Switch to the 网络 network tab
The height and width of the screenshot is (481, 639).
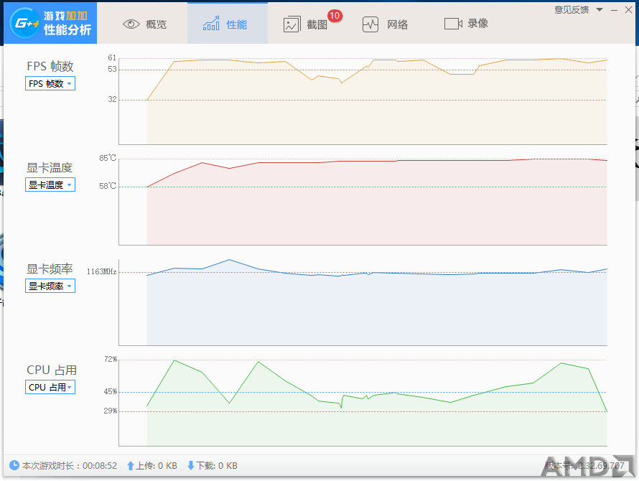click(x=386, y=24)
